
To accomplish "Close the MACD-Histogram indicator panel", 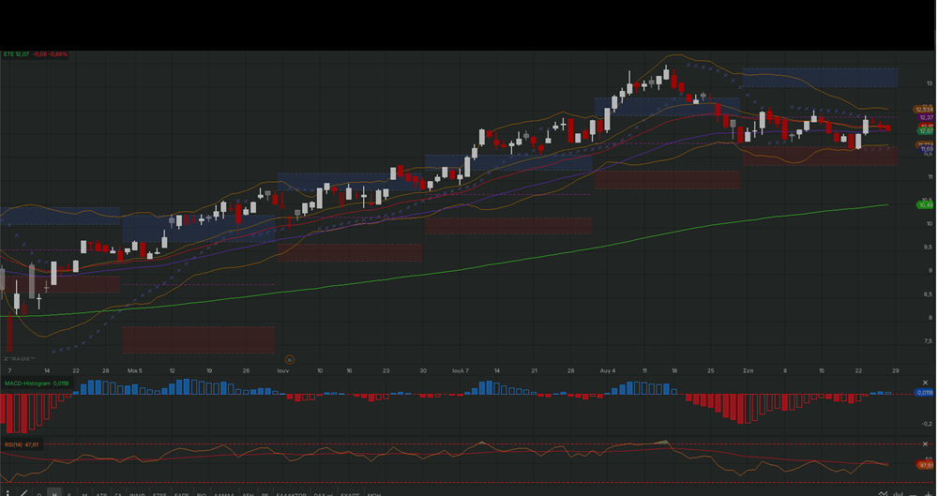I will click(x=925, y=383).
